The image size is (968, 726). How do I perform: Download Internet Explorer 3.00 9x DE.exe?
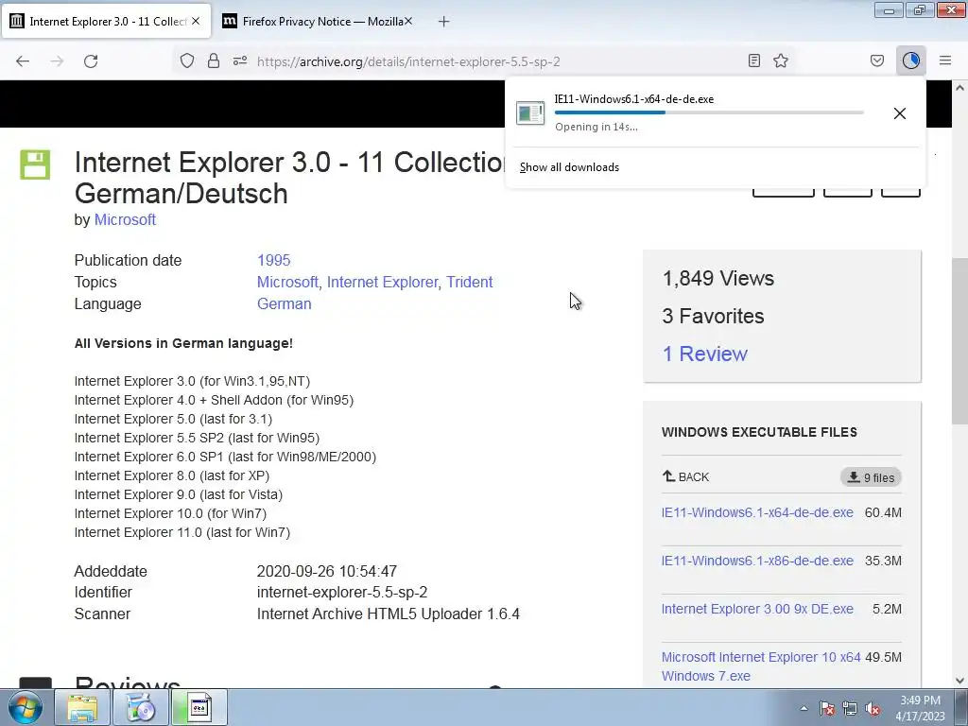(x=757, y=609)
